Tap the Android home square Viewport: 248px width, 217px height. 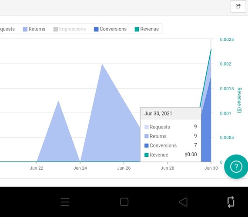pyautogui.click(x=124, y=202)
